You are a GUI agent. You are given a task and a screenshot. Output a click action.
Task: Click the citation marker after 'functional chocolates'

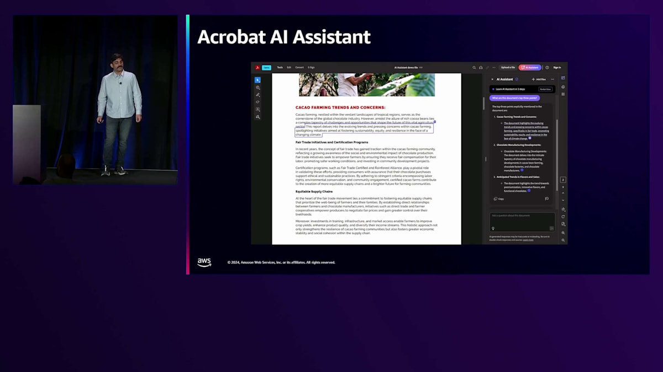(x=529, y=191)
